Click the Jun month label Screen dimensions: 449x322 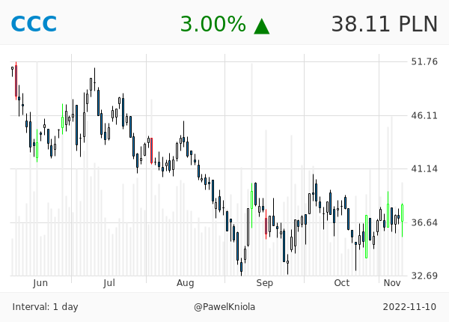pos(40,283)
